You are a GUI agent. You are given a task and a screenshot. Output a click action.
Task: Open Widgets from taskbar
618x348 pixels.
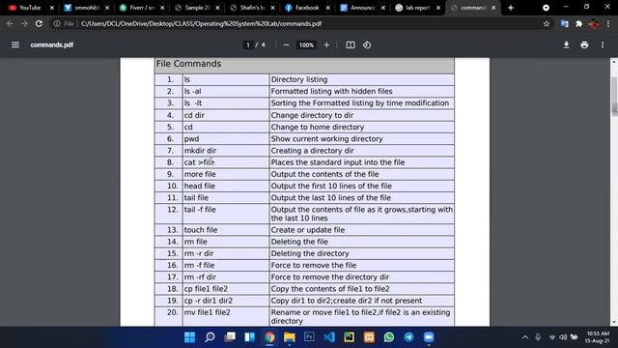(x=249, y=337)
